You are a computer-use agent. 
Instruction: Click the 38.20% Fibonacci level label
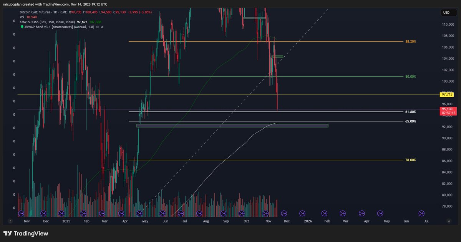click(x=410, y=41)
